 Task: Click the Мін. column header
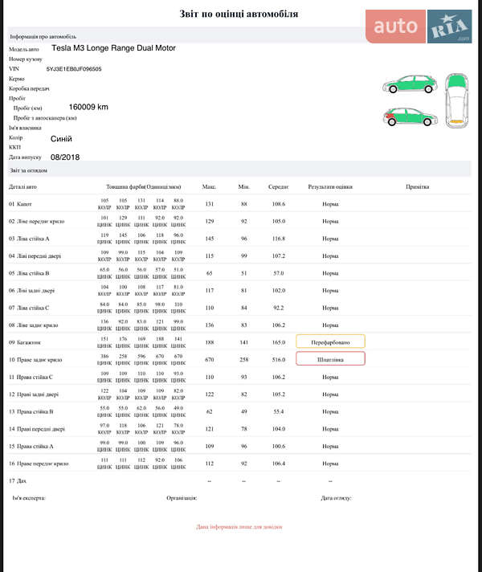click(x=243, y=186)
